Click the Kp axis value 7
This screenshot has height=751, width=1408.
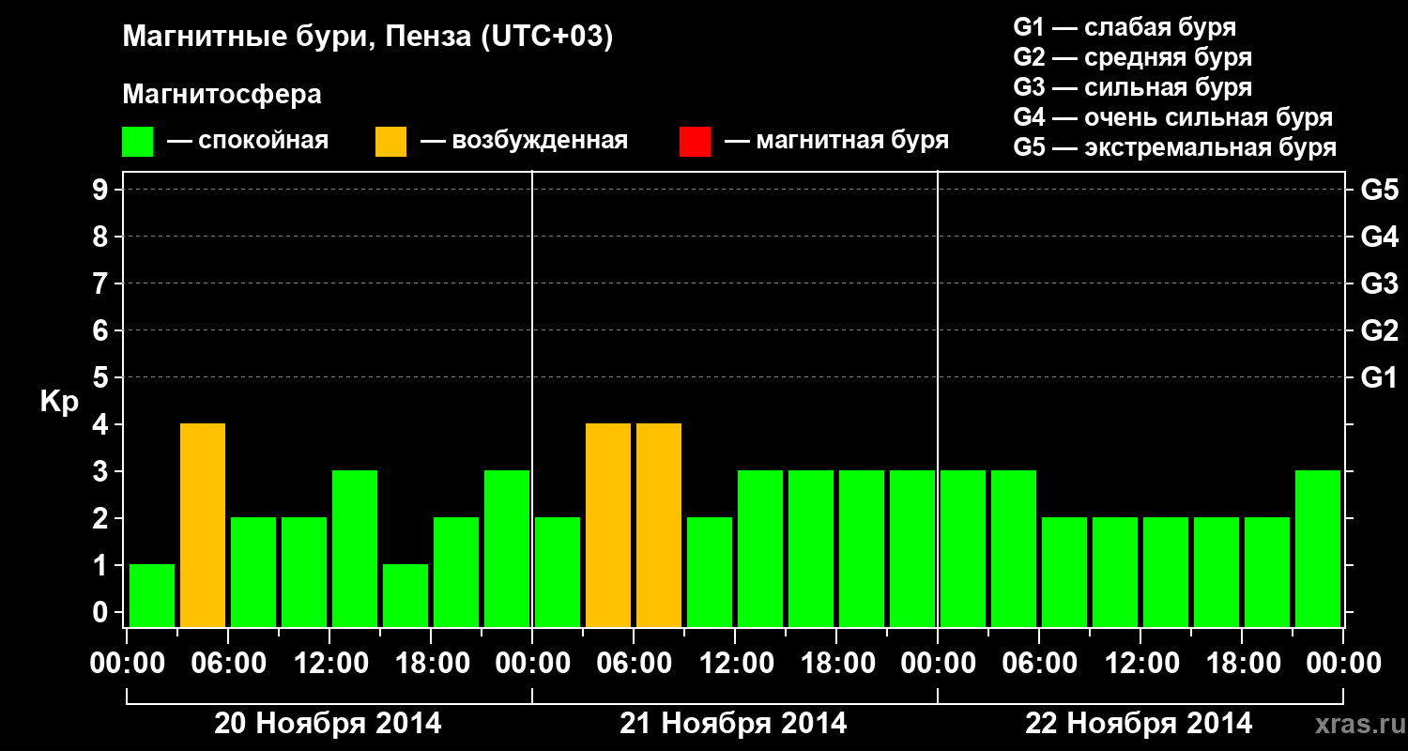point(102,284)
